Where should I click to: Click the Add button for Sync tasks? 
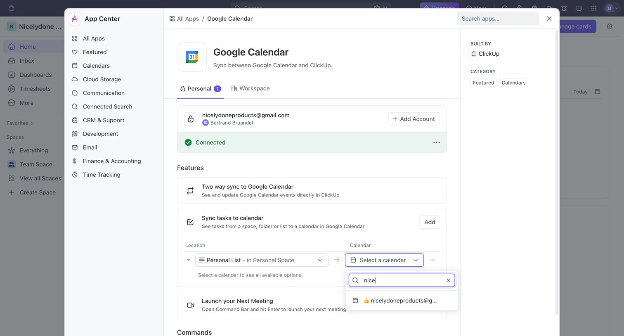430,222
